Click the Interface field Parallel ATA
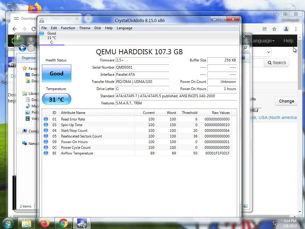The height and width of the screenshot is (229, 305). [x=142, y=74]
